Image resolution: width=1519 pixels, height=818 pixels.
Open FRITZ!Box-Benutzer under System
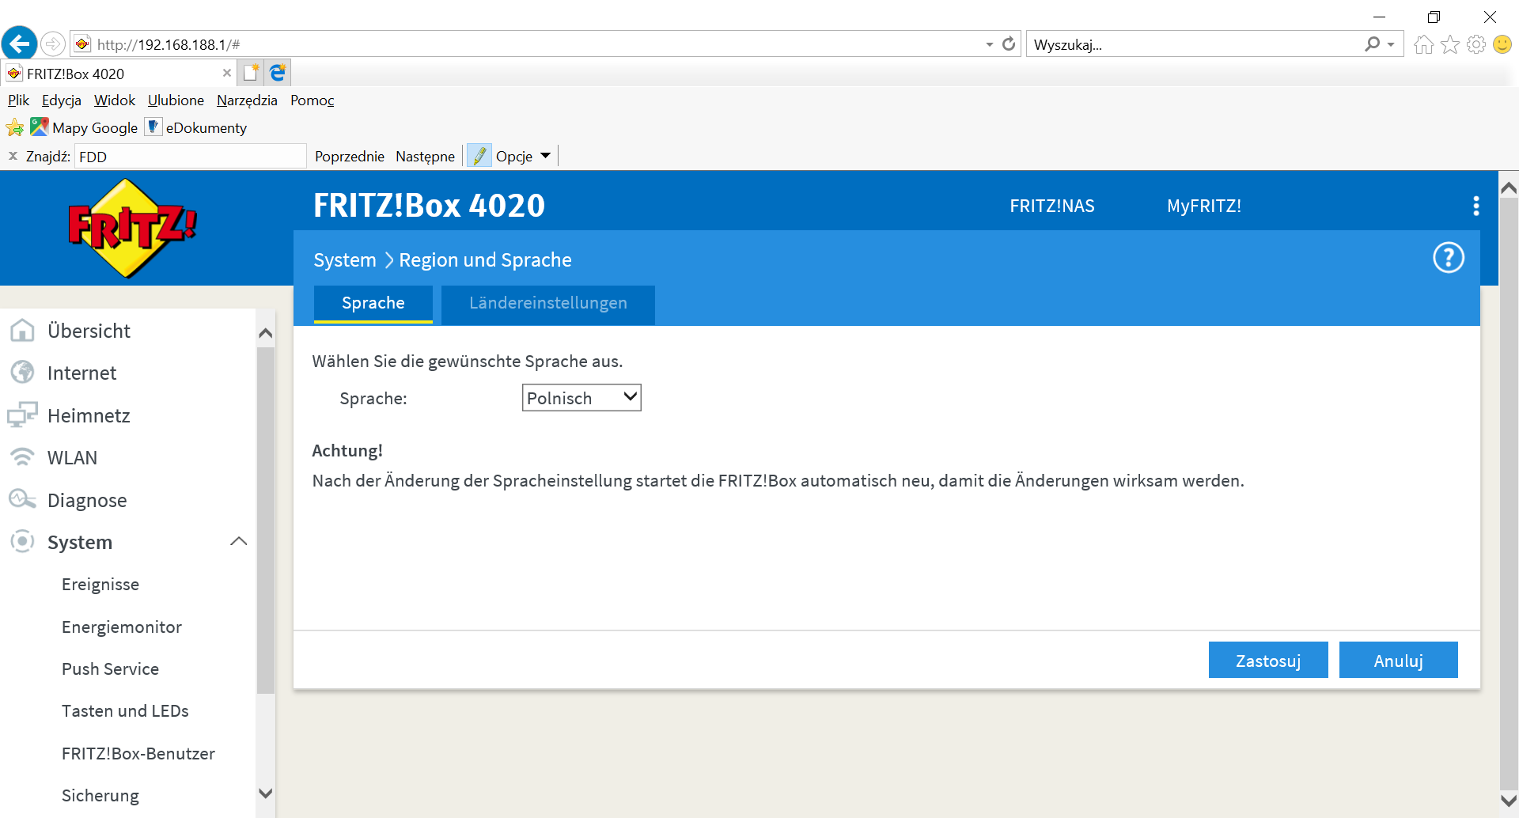(138, 753)
